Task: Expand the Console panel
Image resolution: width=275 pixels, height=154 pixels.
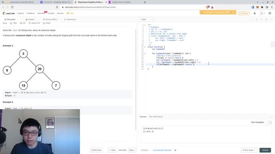Action: [x=145, y=150]
